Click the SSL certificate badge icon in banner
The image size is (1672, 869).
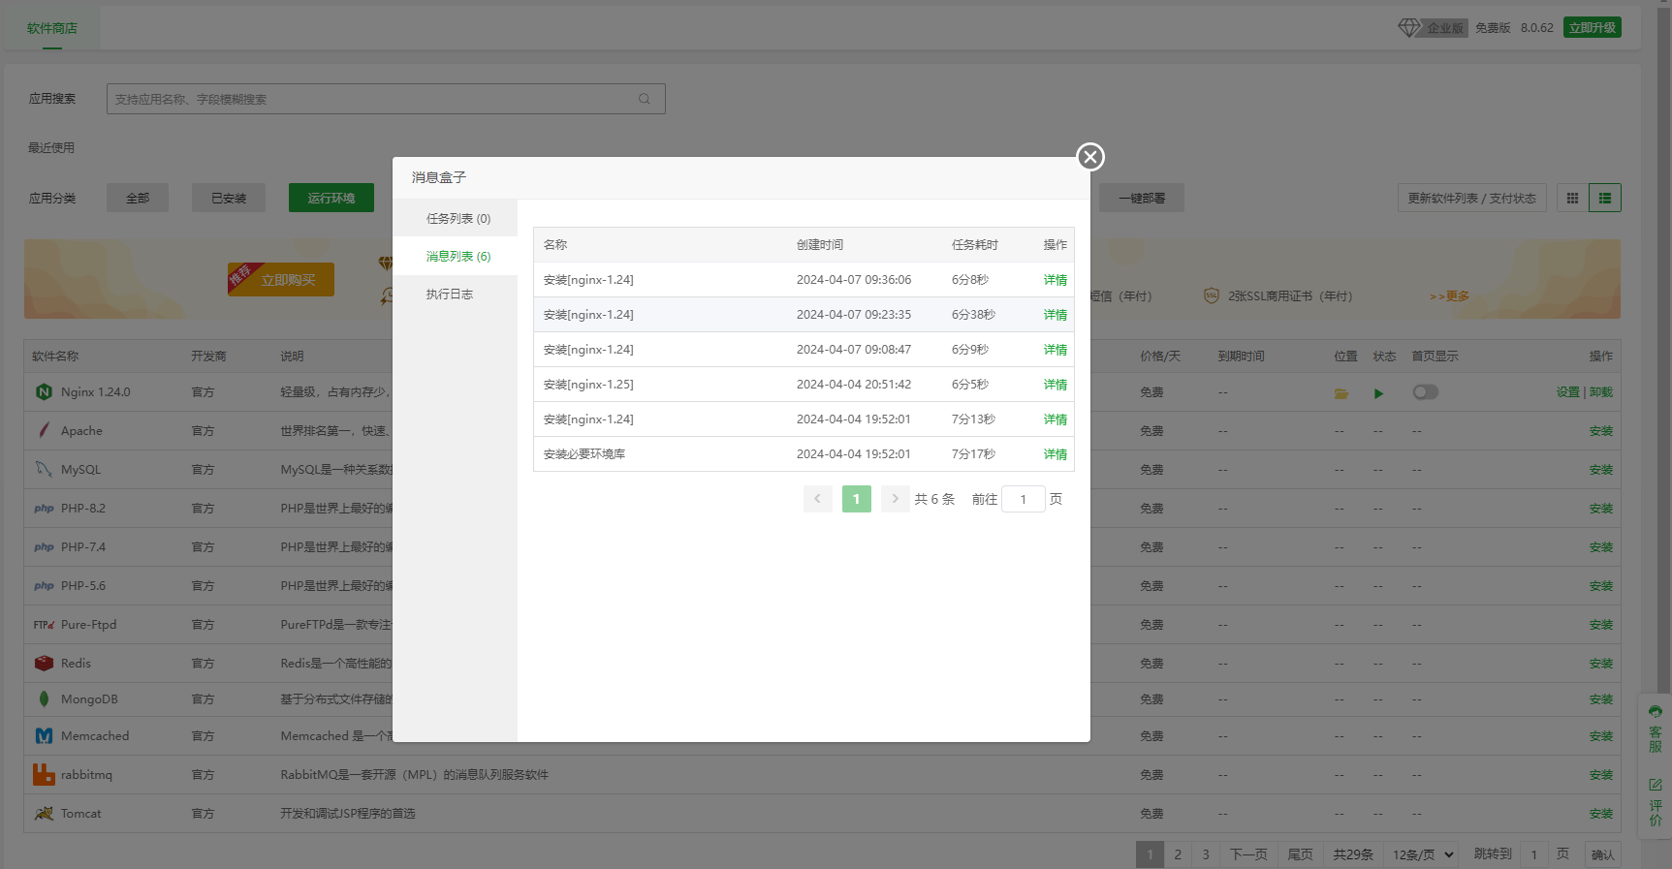pyautogui.click(x=1211, y=295)
